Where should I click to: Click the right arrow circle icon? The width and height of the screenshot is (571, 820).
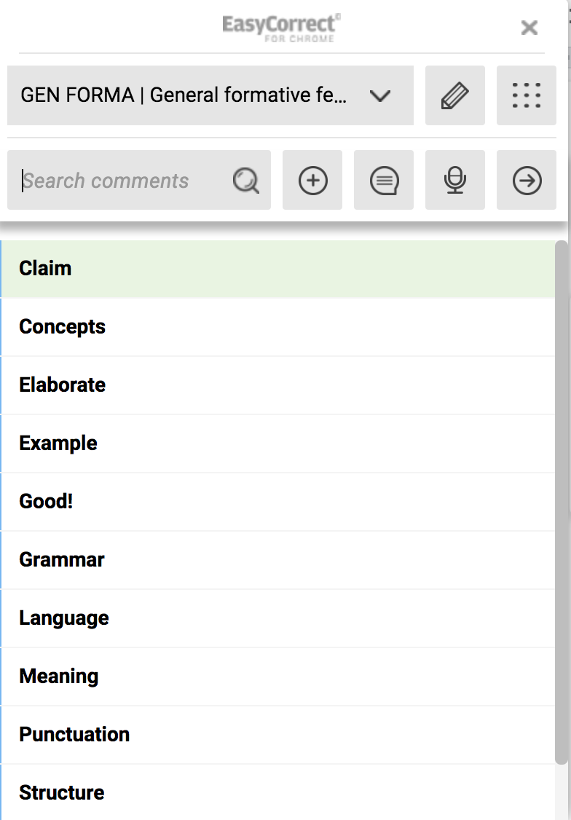[x=527, y=181]
